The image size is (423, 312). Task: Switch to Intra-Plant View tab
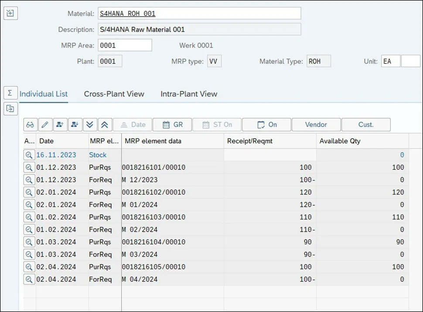(189, 94)
